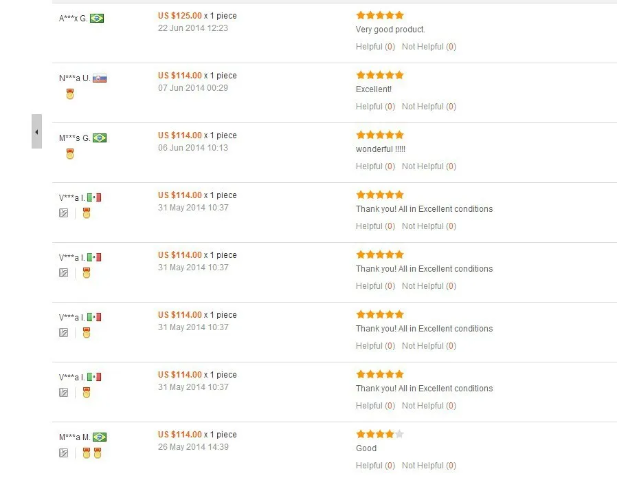The width and height of the screenshot is (617, 478).
Task: Click the five-star rating on A***x G.'s review
Action: (x=380, y=15)
